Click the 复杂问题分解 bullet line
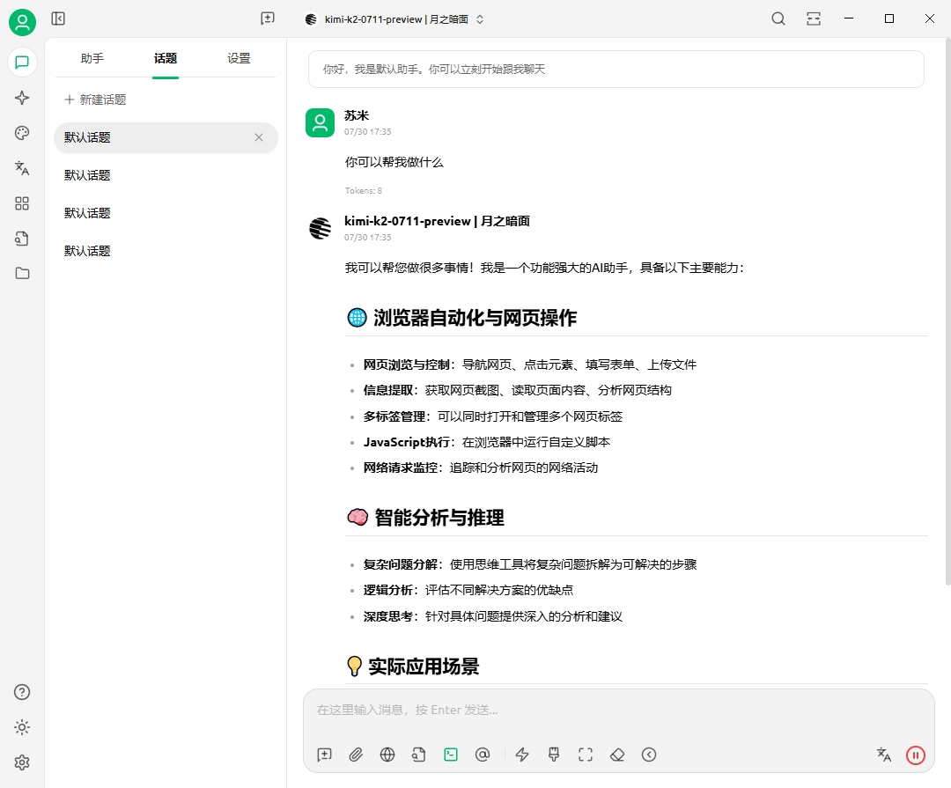Viewport: 951px width, 788px height. pyautogui.click(x=529, y=564)
